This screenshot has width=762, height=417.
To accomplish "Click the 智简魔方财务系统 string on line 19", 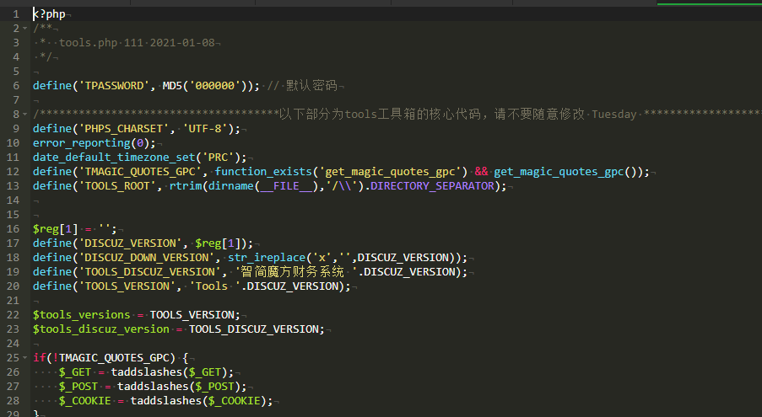I will pos(293,272).
